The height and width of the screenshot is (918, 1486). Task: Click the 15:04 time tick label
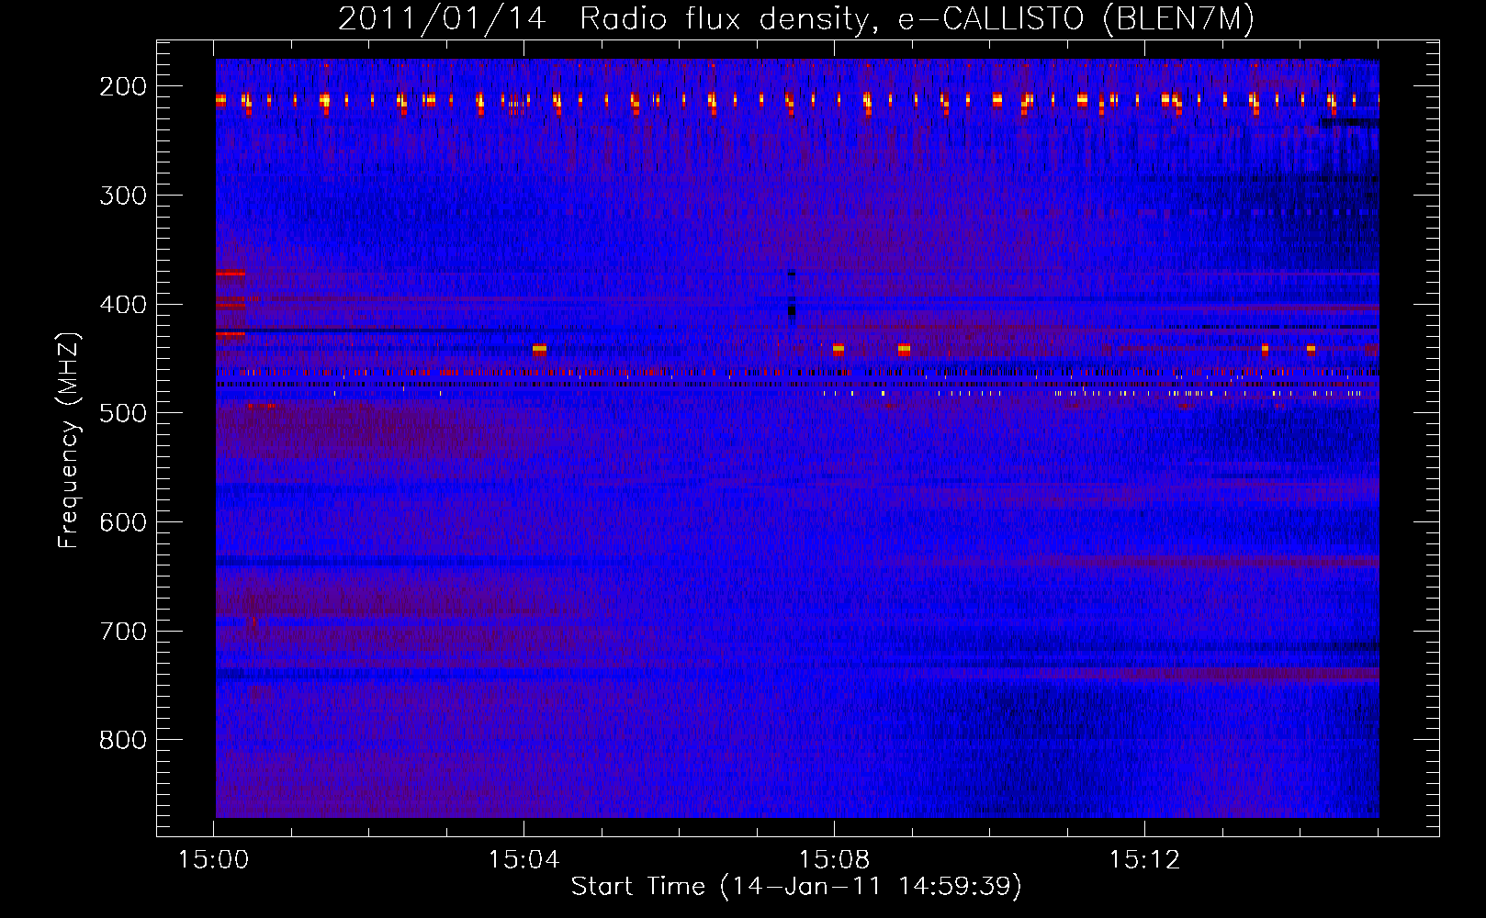[x=524, y=860]
